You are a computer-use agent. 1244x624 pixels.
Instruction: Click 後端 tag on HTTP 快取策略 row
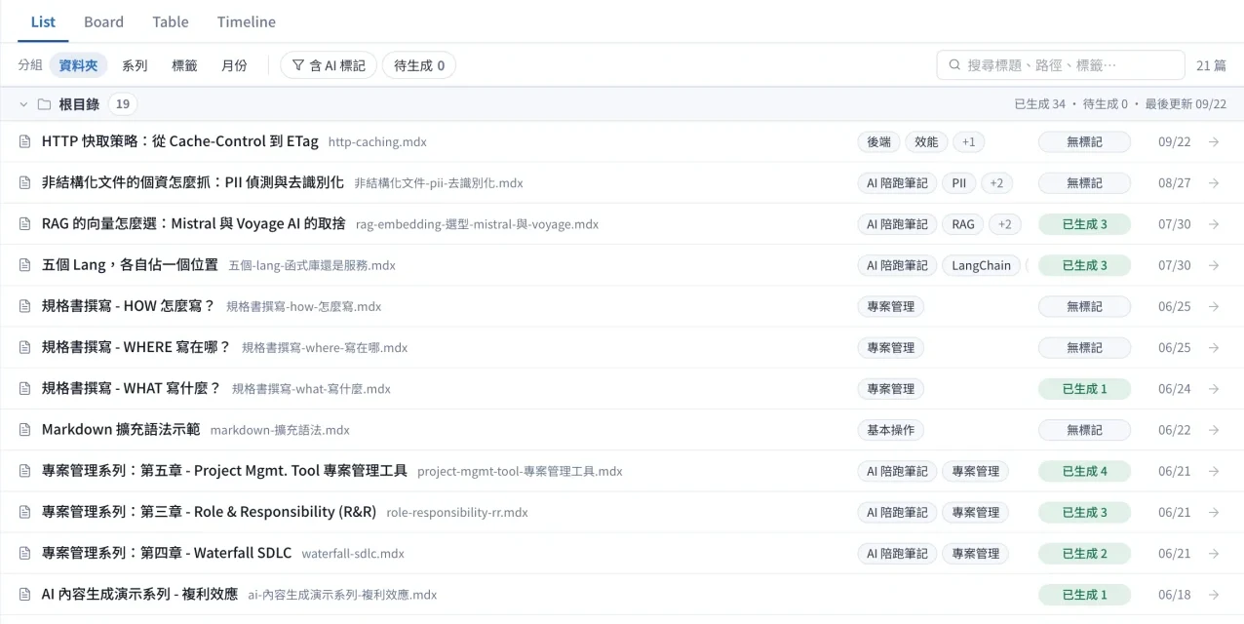pos(878,142)
